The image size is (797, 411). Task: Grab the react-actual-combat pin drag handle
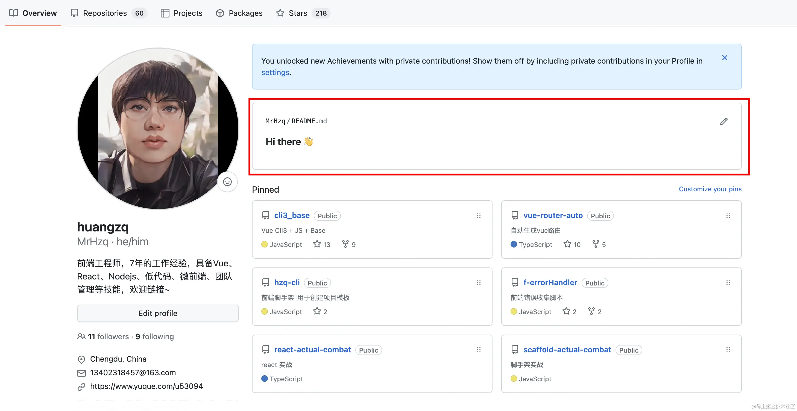pos(479,350)
